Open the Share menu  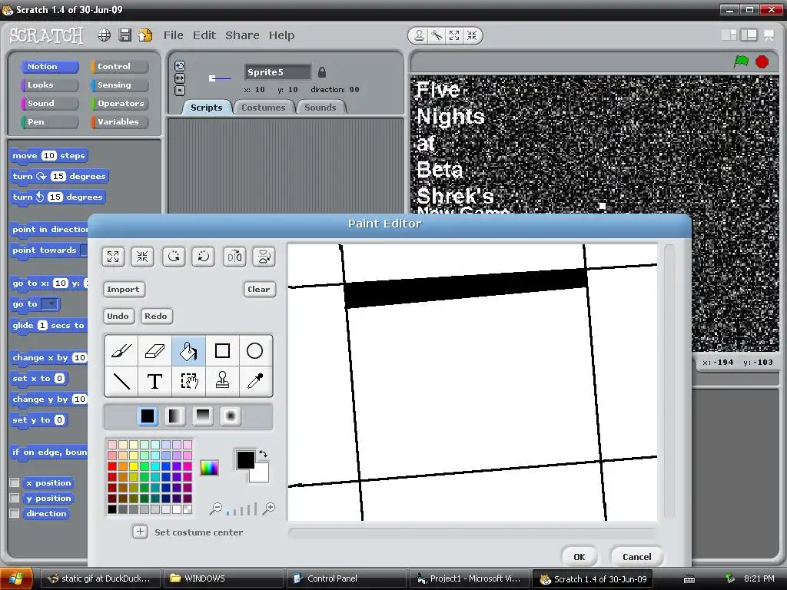tap(242, 35)
